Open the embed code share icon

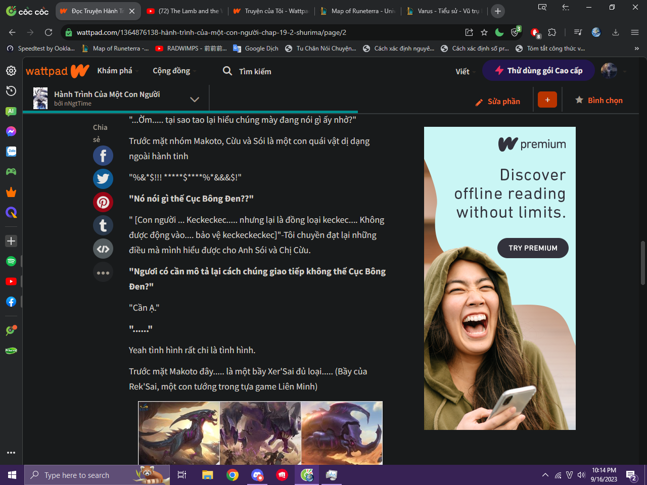coord(103,249)
